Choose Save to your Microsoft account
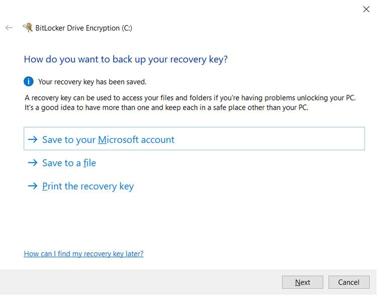The width and height of the screenshot is (377, 295). click(x=108, y=139)
